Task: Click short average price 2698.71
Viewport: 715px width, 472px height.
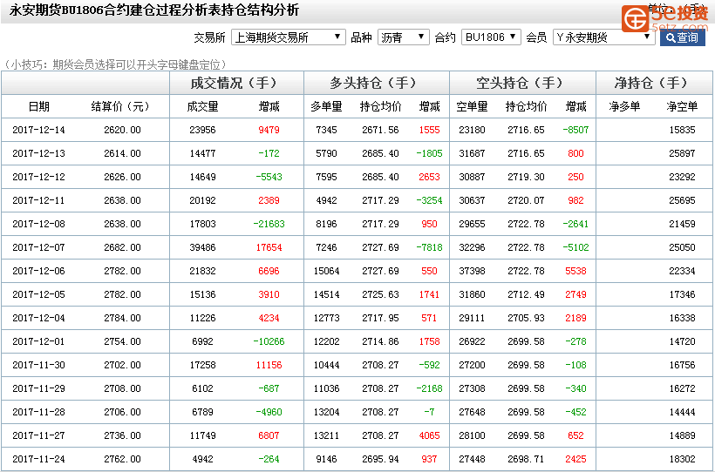Action: coord(526,459)
